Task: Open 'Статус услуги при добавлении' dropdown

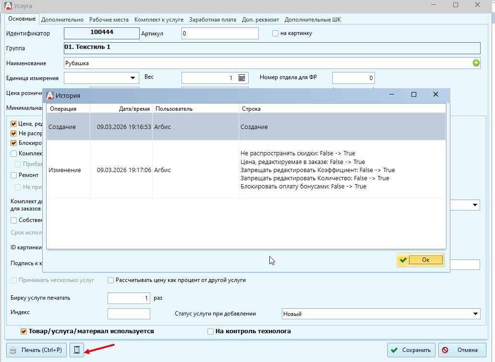Action: pyautogui.click(x=475, y=314)
